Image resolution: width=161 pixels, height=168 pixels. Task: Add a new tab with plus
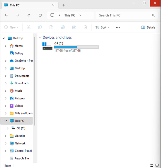tap(64, 5)
